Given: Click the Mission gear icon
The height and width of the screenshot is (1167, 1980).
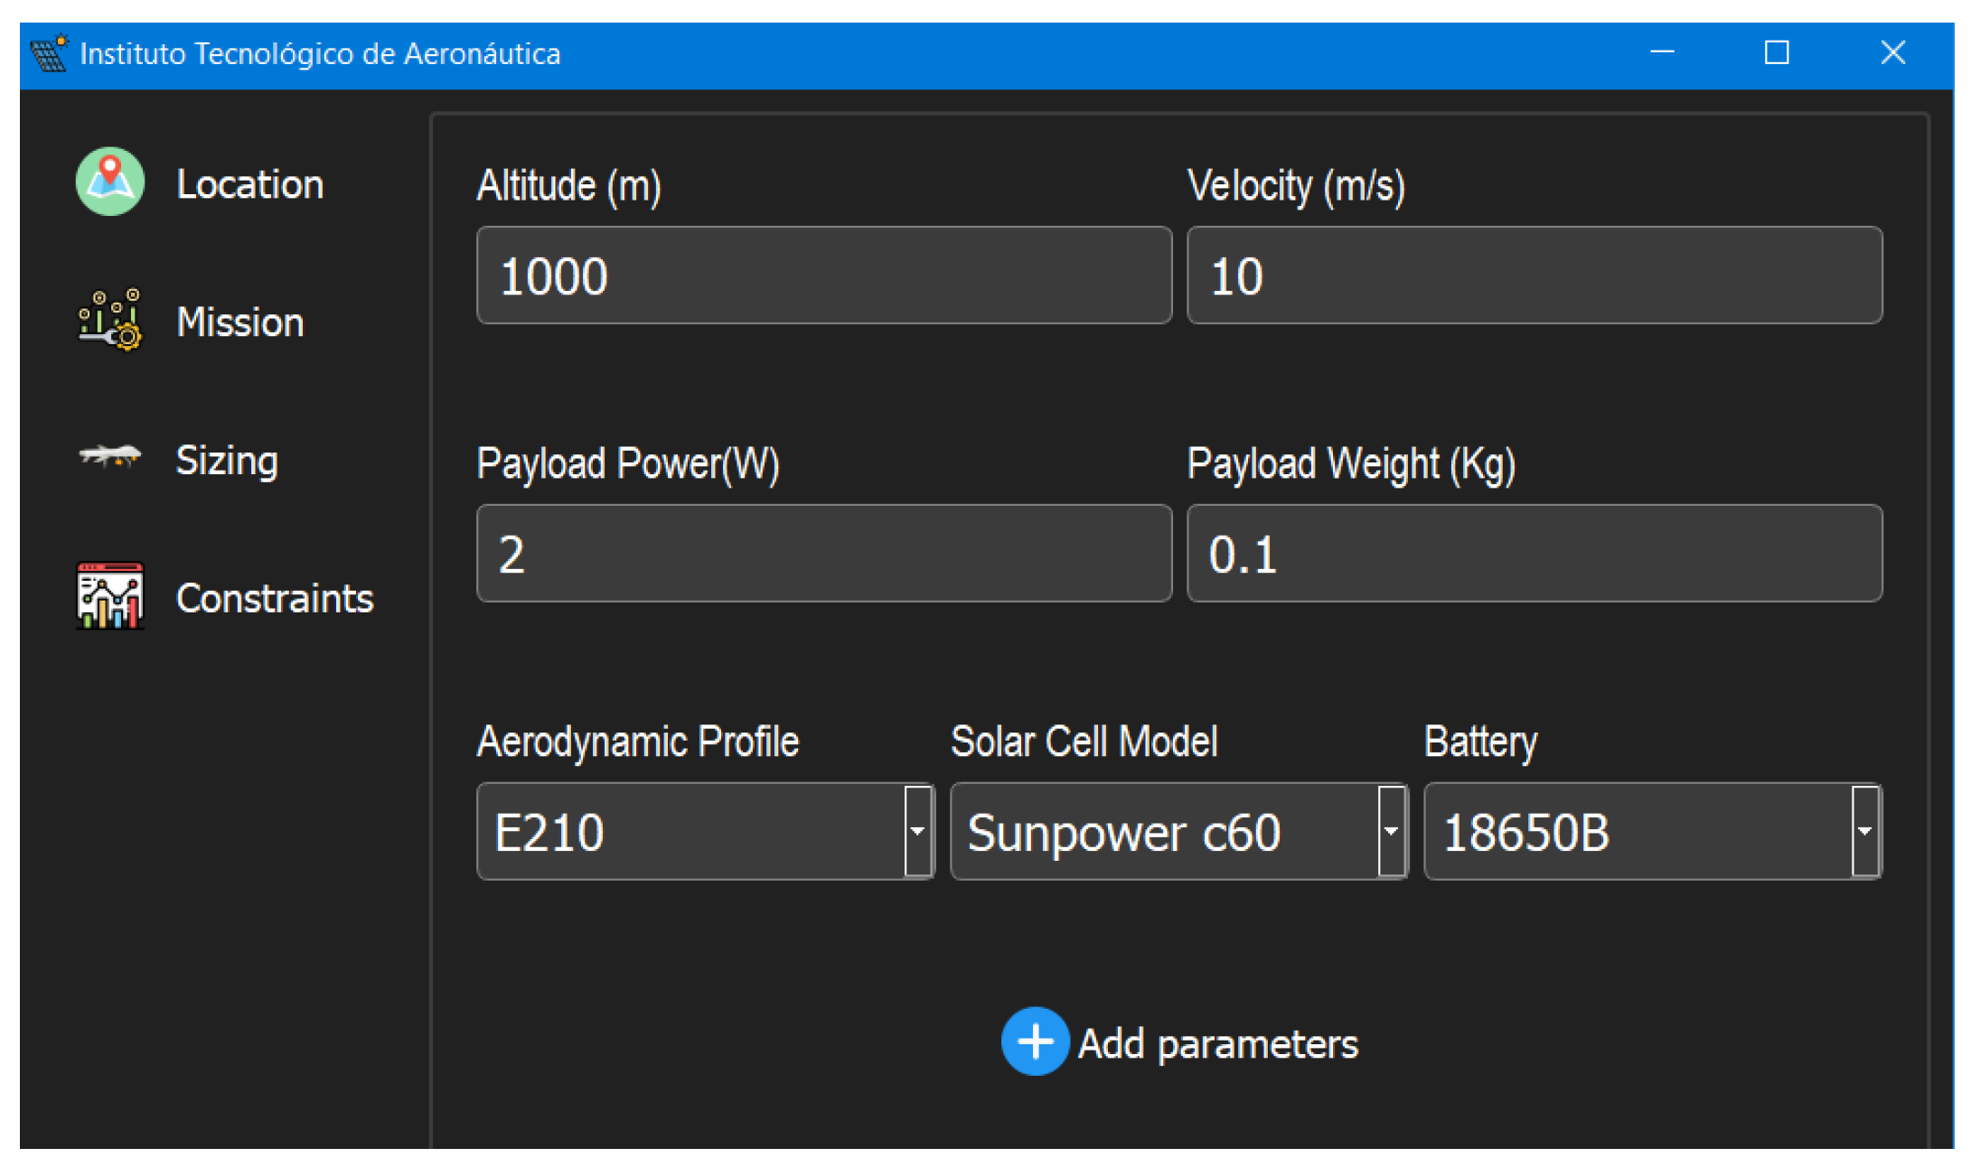Looking at the screenshot, I should tap(108, 322).
